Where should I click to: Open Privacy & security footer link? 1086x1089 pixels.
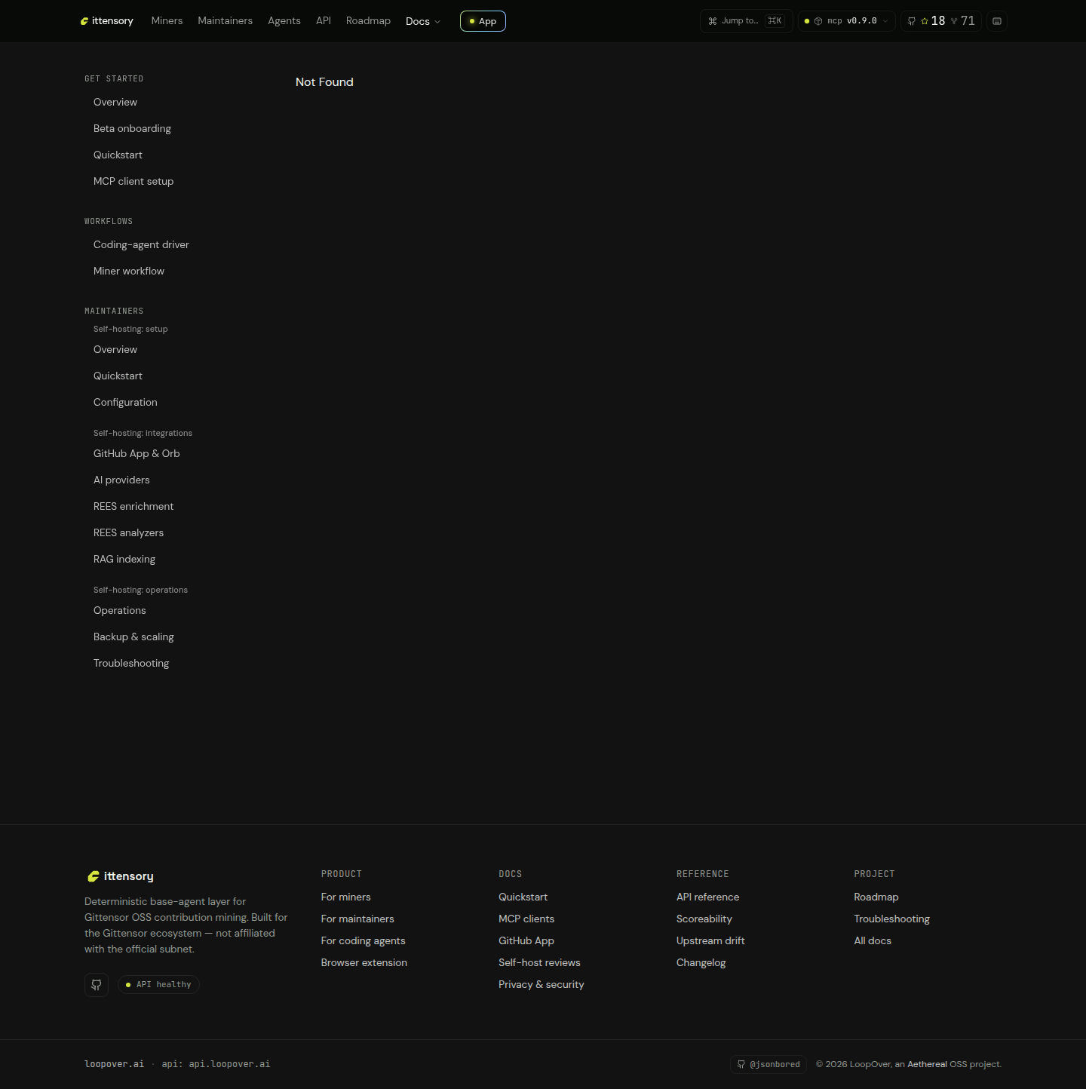click(541, 984)
